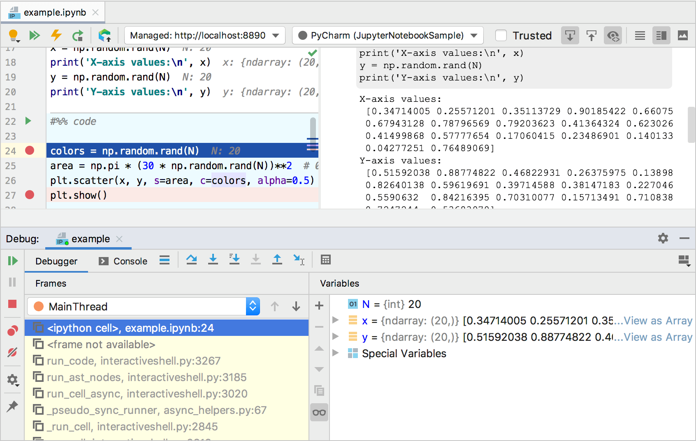Restart the kernel
This screenshot has width=696, height=441.
point(78,35)
